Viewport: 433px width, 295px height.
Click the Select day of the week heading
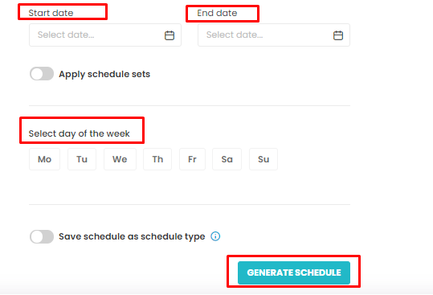pyautogui.click(x=79, y=133)
